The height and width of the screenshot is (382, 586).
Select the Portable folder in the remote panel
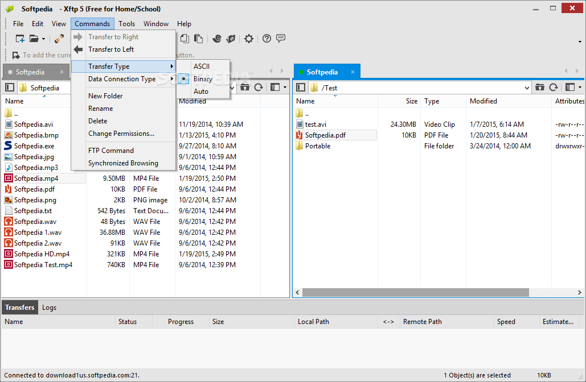click(318, 146)
